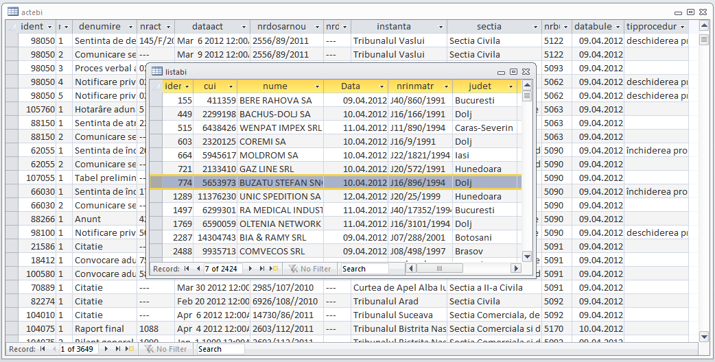Open the judet column filter dropdown
Viewport: 715px width, 362px height.
[511, 86]
